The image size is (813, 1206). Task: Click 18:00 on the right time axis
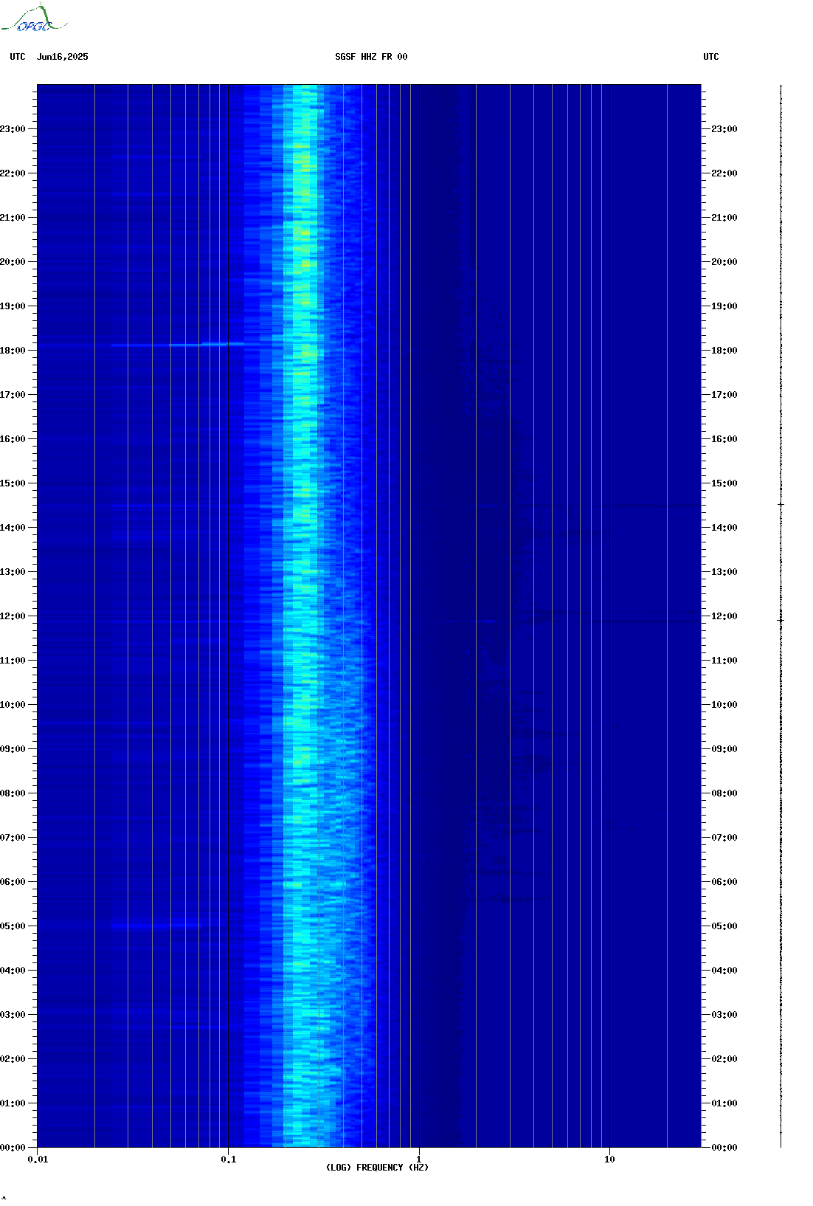[x=724, y=351]
